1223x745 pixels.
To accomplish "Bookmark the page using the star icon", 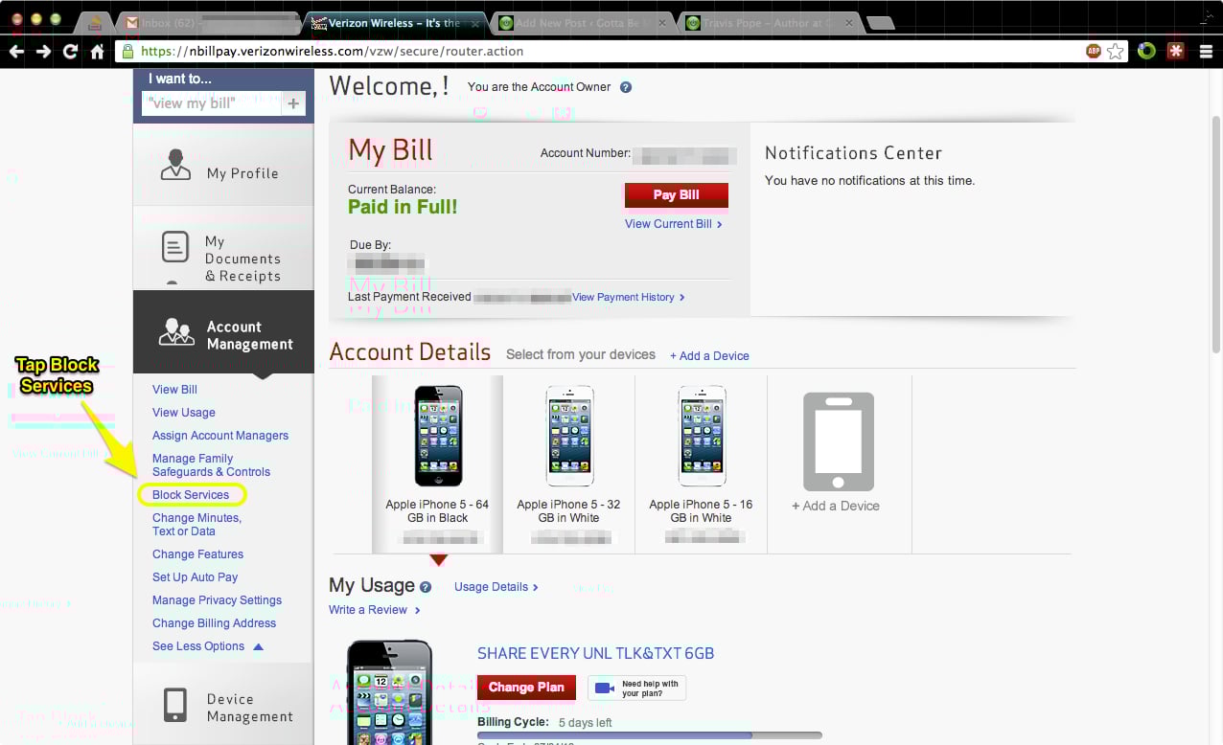I will coord(1117,52).
